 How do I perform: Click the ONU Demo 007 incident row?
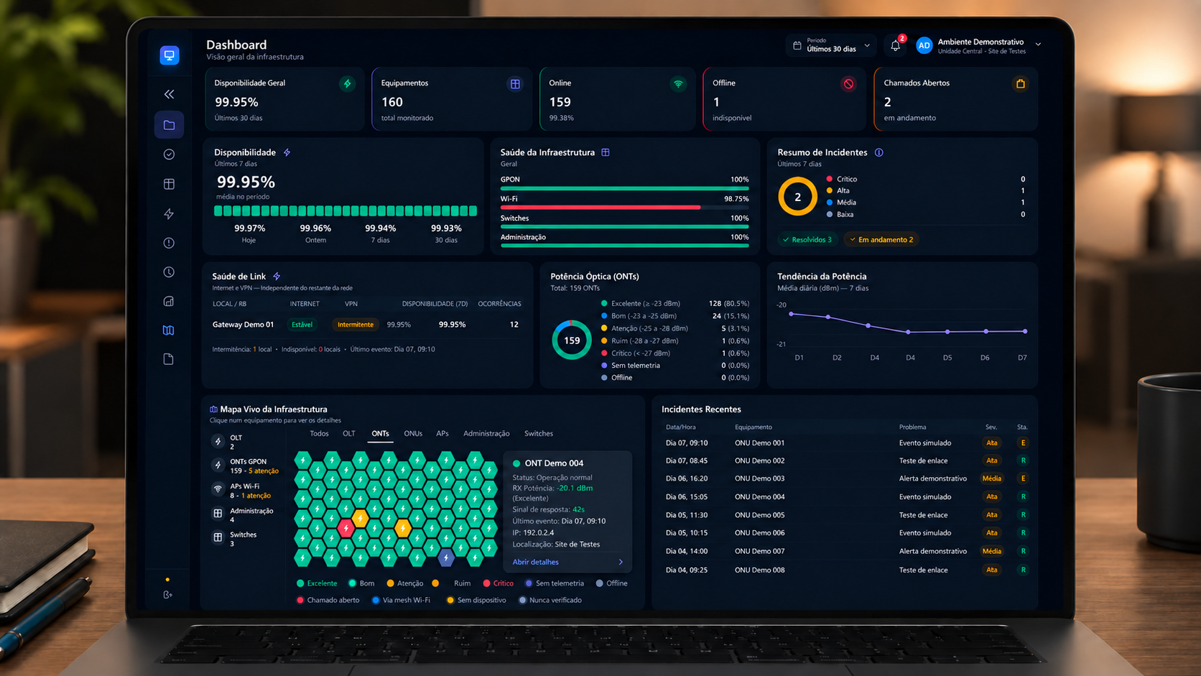tap(847, 551)
